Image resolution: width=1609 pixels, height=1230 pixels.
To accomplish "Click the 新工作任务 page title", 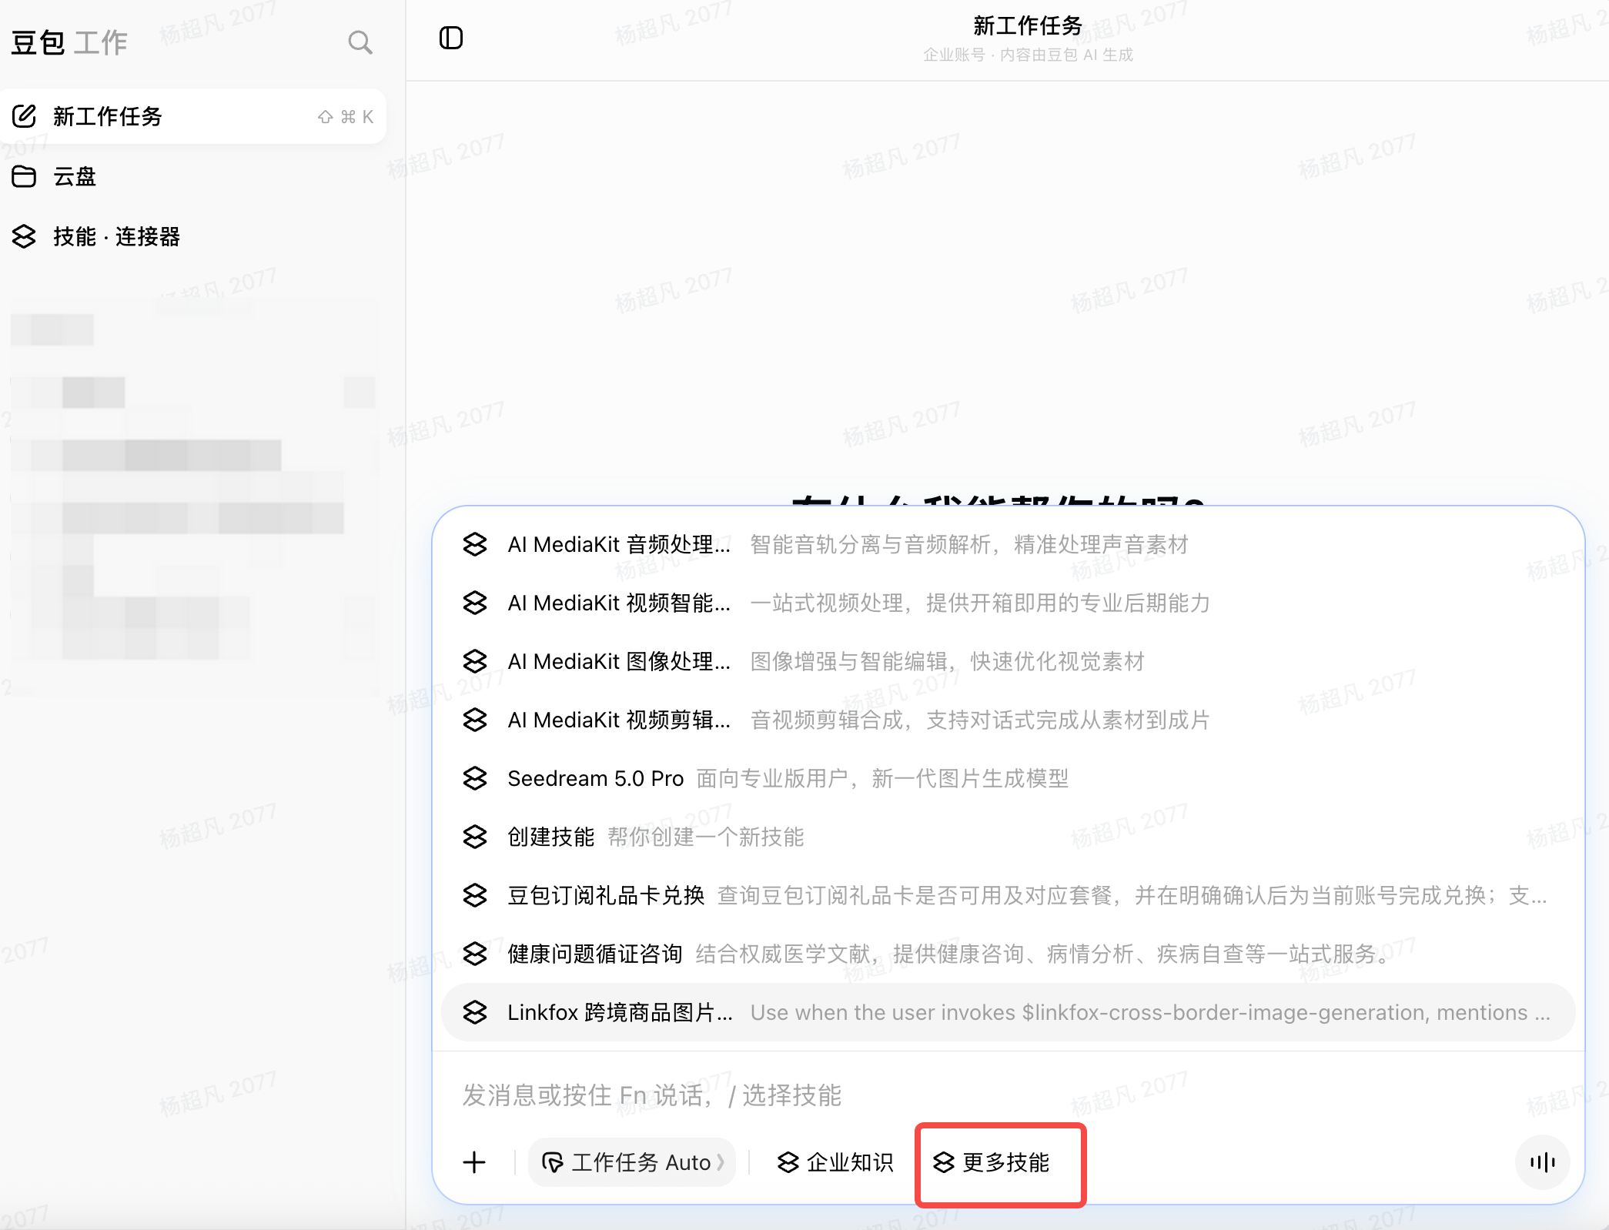I will pyautogui.click(x=1028, y=26).
